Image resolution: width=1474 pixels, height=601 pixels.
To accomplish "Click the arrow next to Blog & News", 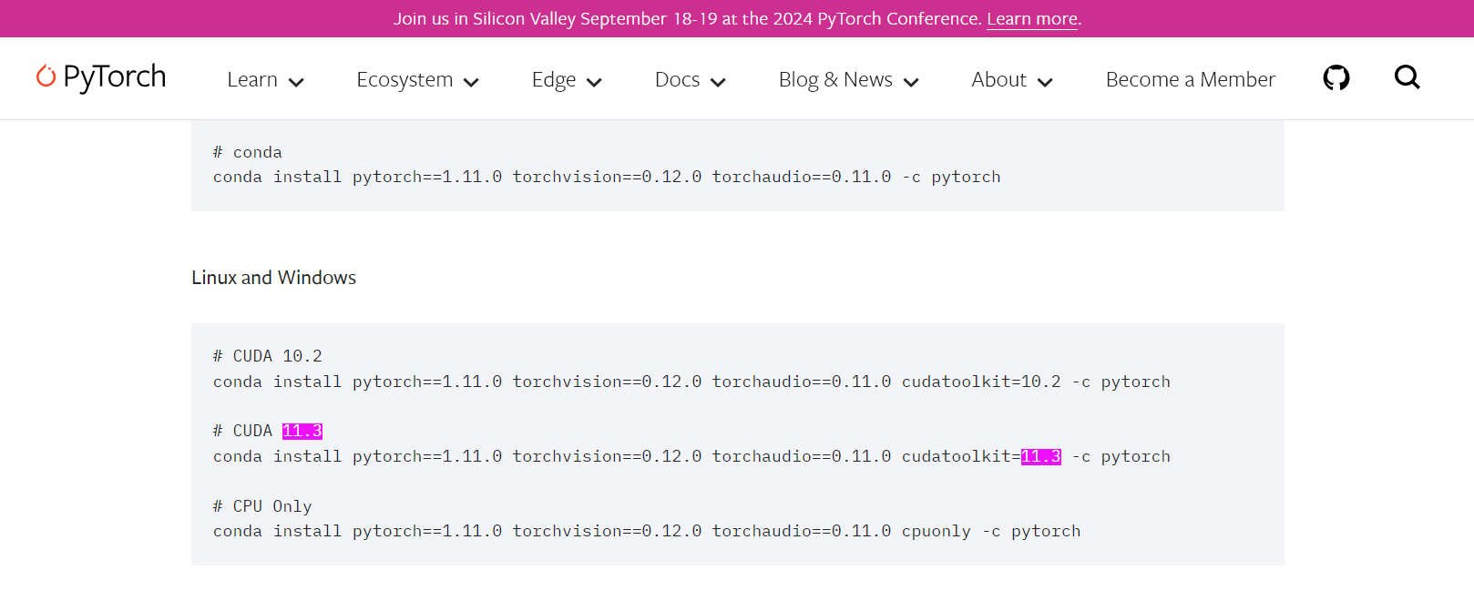I will pyautogui.click(x=911, y=82).
